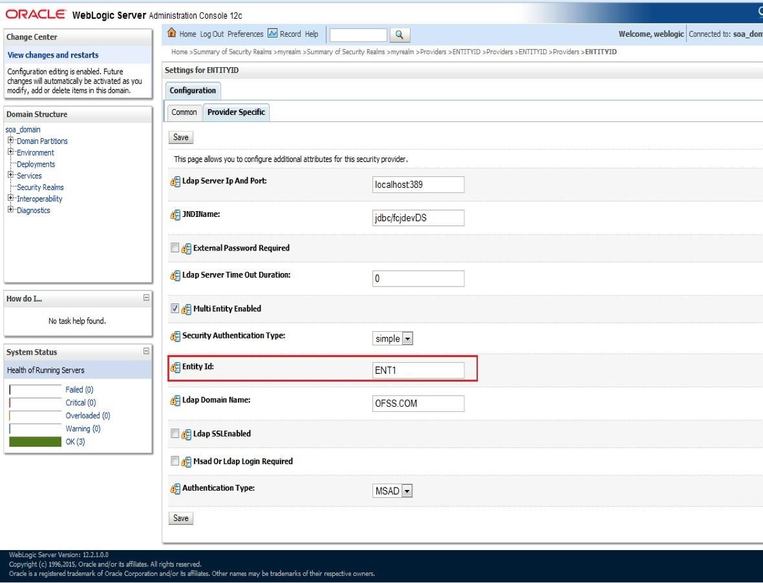Click the Record chart icon
763x583 pixels.
click(x=272, y=33)
